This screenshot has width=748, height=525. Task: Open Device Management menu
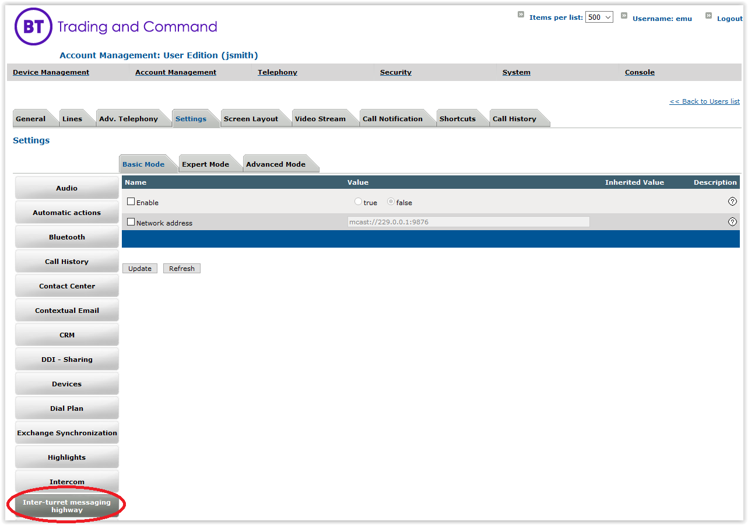pyautogui.click(x=51, y=72)
